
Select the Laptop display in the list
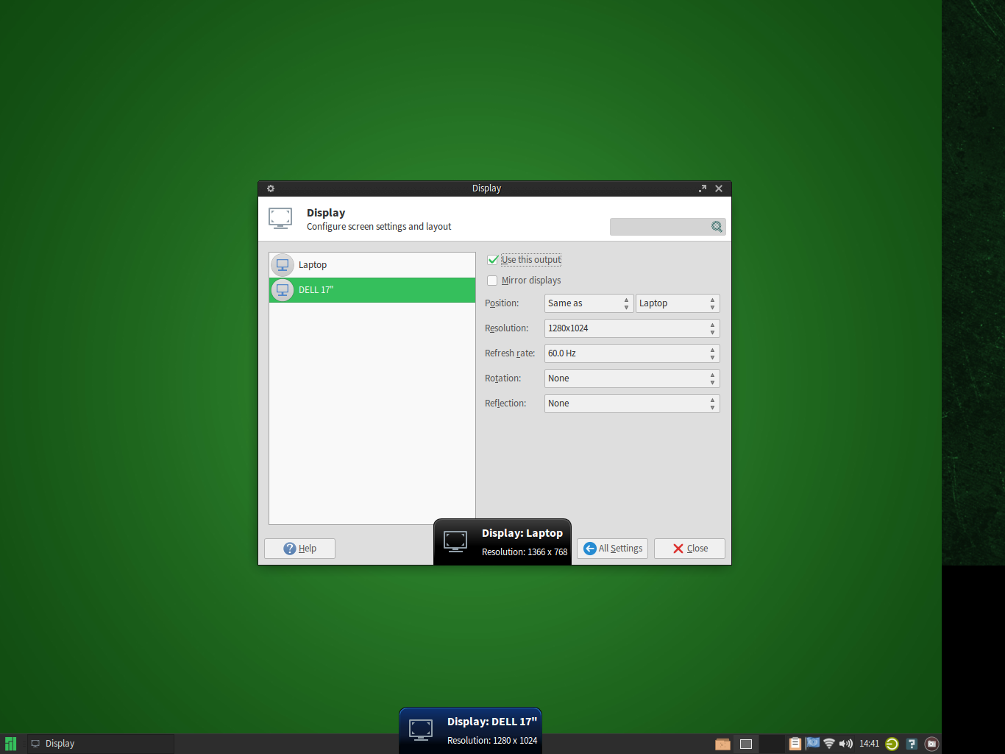click(x=372, y=265)
